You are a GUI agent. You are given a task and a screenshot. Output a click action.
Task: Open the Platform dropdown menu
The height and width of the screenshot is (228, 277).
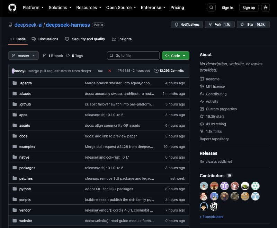33,8
